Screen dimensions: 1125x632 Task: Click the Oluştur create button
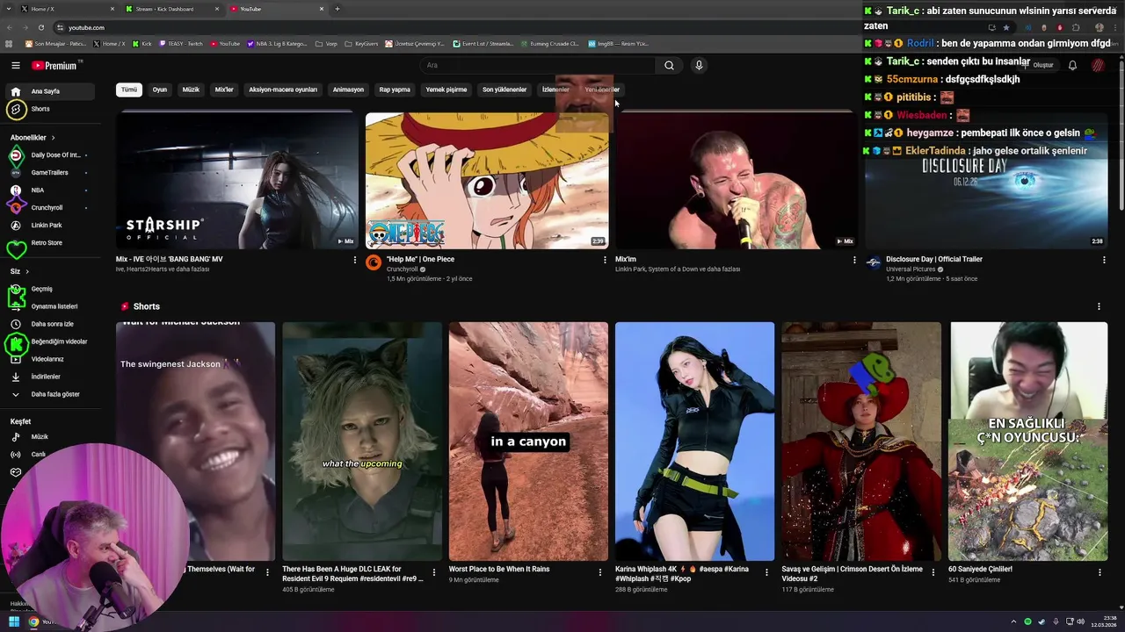[x=1039, y=65]
